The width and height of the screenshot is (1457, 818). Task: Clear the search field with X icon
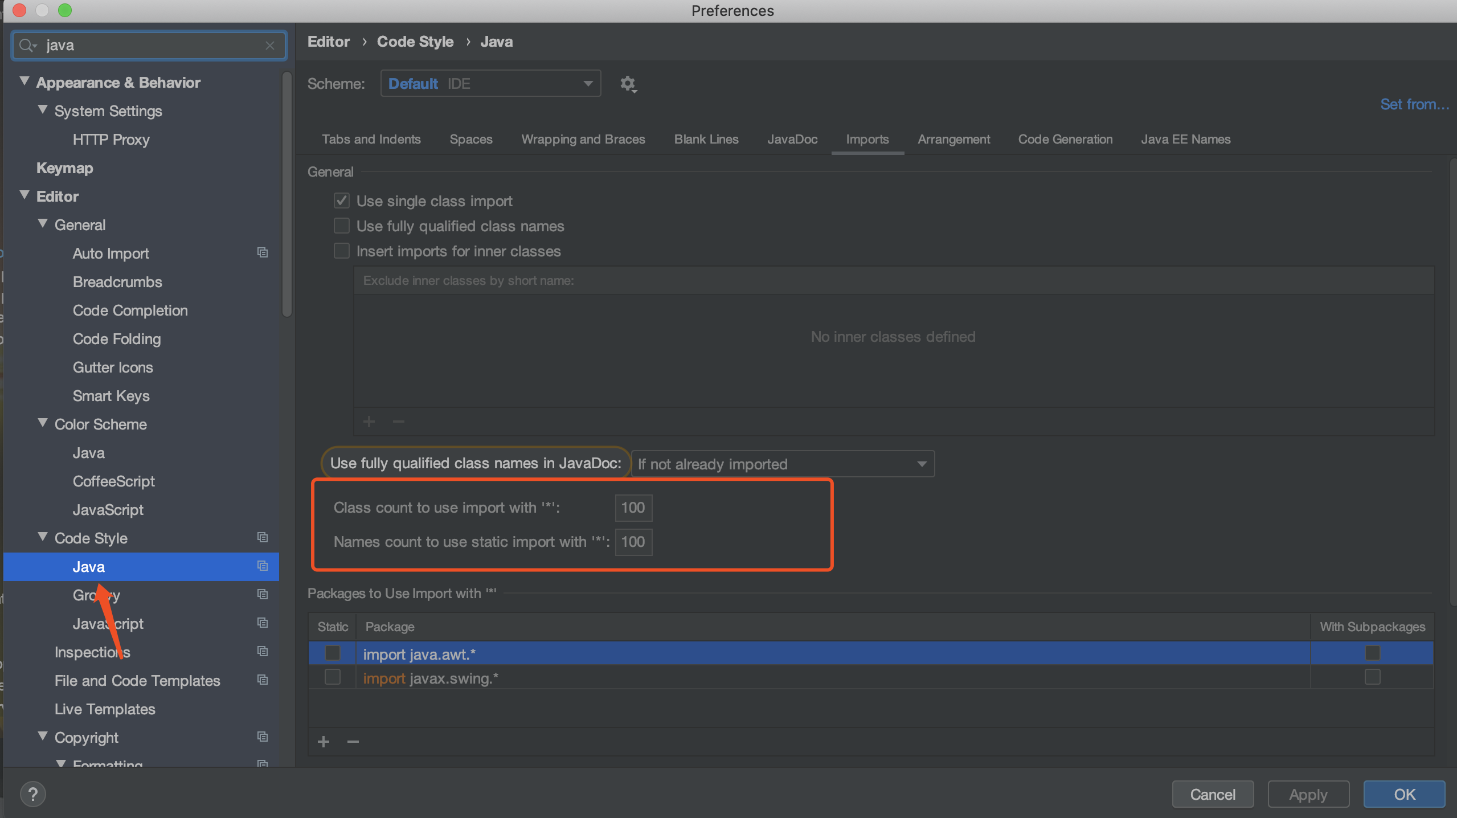270,46
